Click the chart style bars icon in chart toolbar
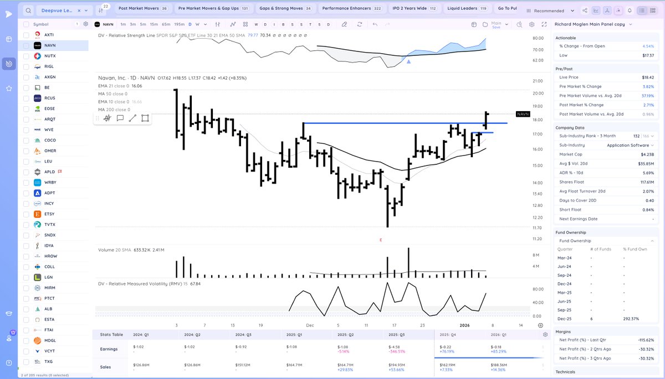This screenshot has height=379, width=665. pyautogui.click(x=218, y=24)
